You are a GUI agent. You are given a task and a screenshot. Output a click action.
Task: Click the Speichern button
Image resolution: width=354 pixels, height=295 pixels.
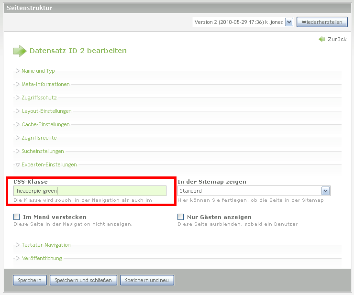tap(30, 280)
